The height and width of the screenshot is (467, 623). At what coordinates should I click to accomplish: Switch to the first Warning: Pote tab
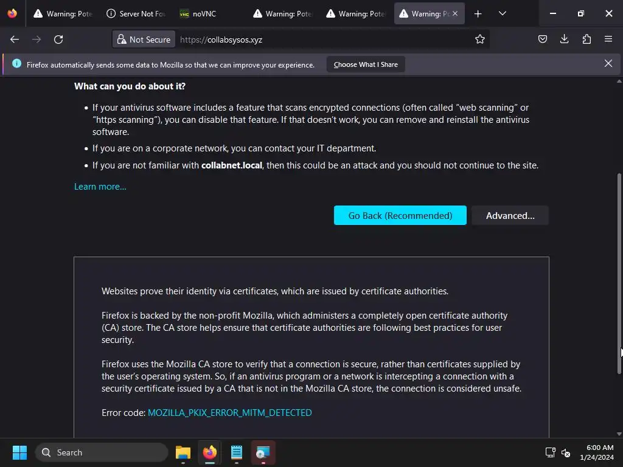click(63, 13)
